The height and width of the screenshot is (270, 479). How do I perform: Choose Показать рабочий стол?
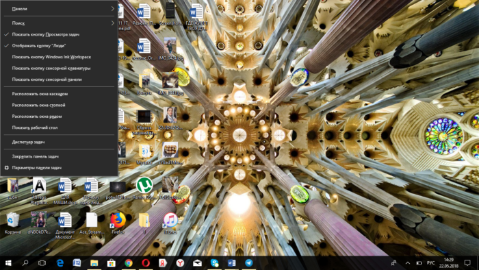(60, 128)
